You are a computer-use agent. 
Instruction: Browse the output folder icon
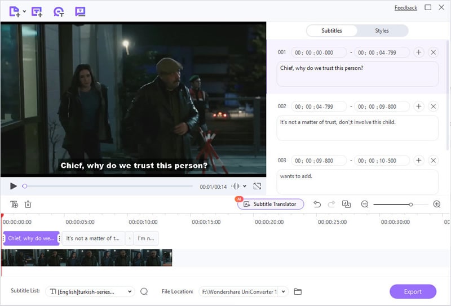[298, 291]
